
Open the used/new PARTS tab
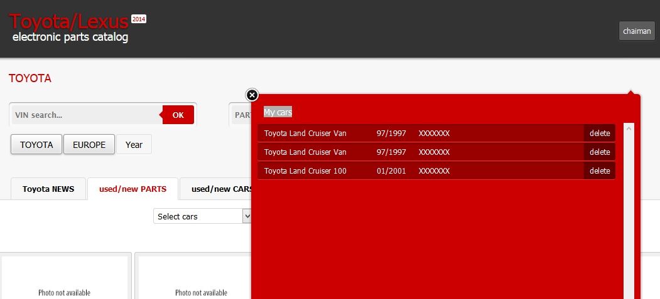click(133, 189)
